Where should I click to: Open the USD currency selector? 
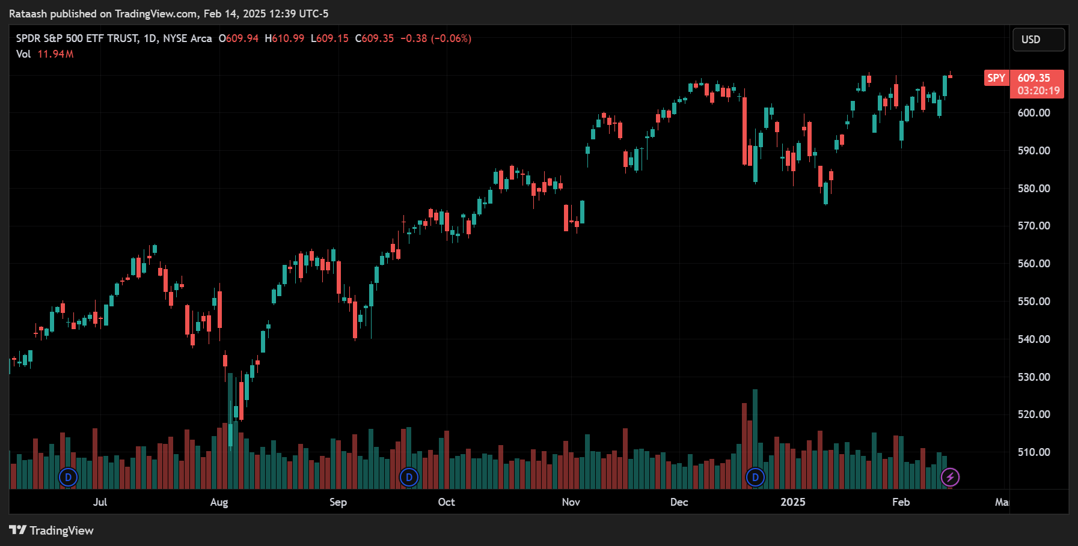point(1038,40)
